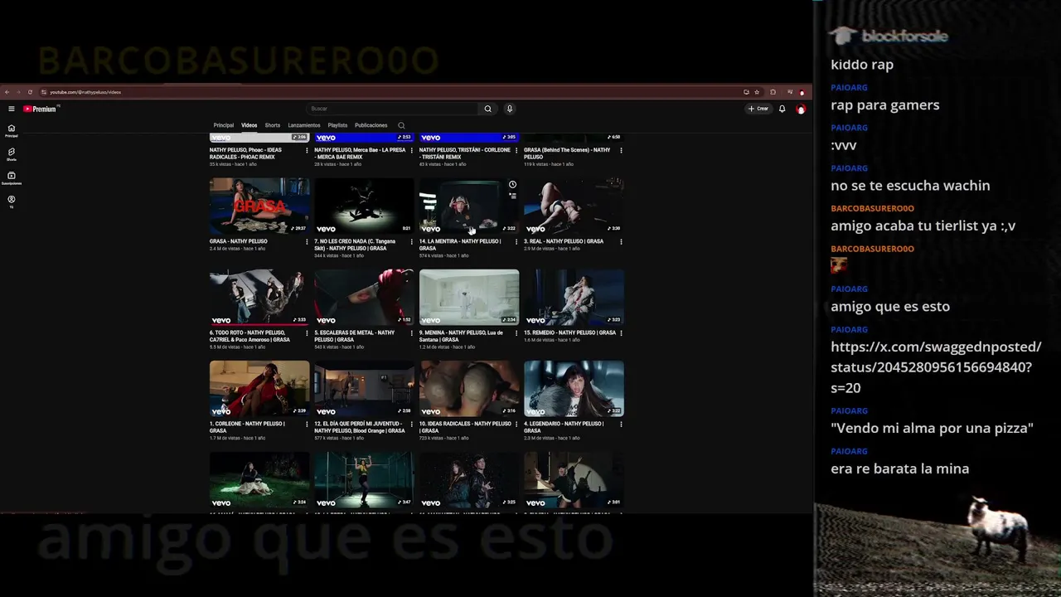1061x597 pixels.
Task: Open the account avatar menu
Action: (801, 109)
